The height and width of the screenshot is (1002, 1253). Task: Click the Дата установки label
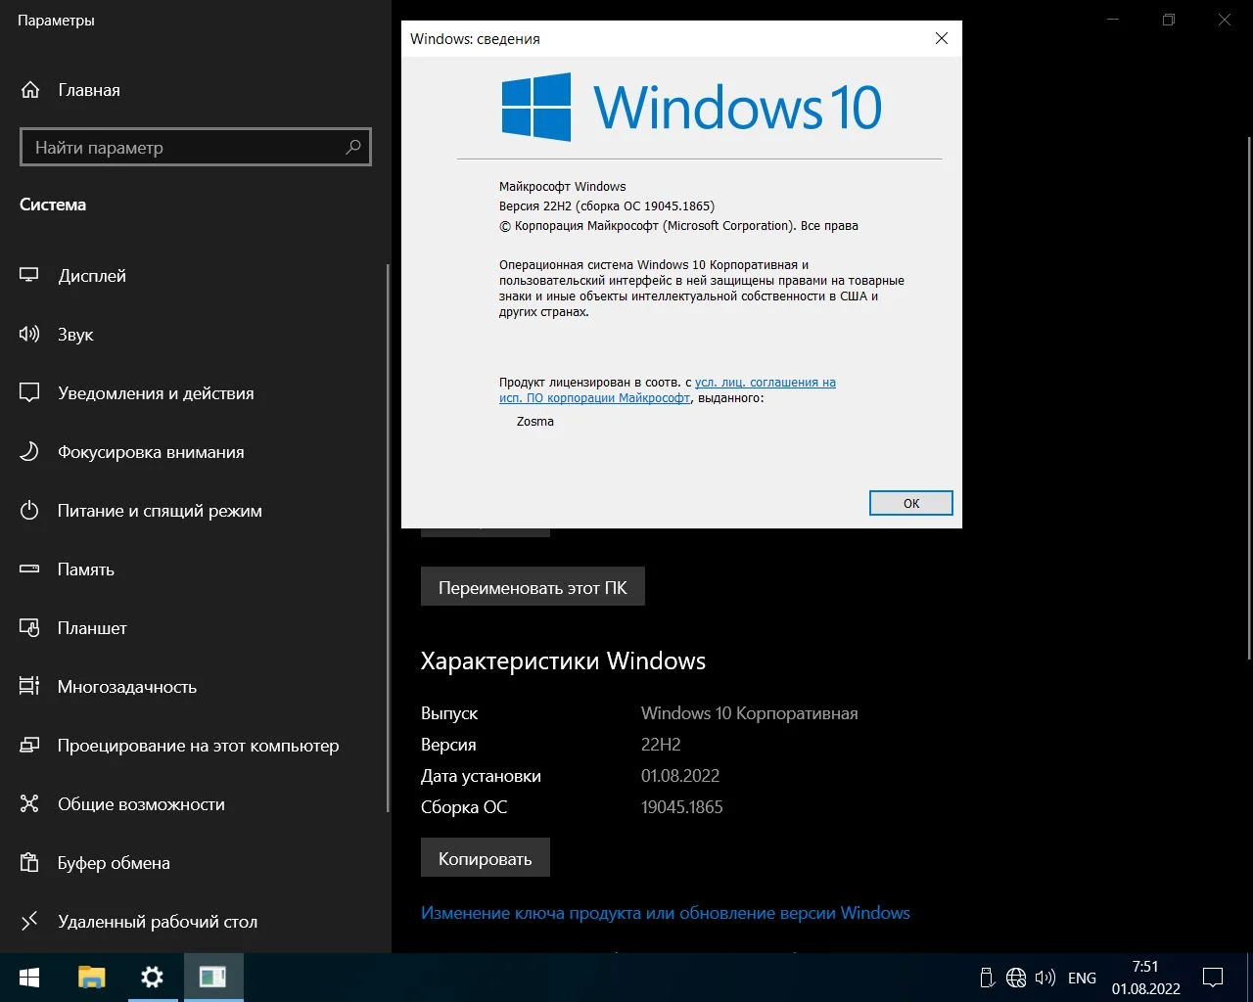pyautogui.click(x=481, y=776)
